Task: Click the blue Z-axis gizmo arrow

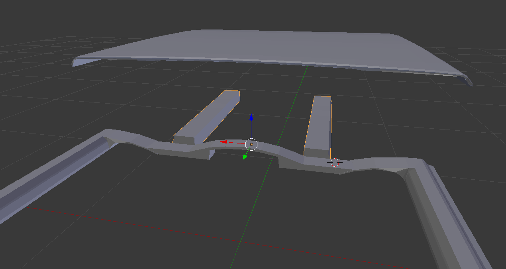Action: (x=251, y=117)
